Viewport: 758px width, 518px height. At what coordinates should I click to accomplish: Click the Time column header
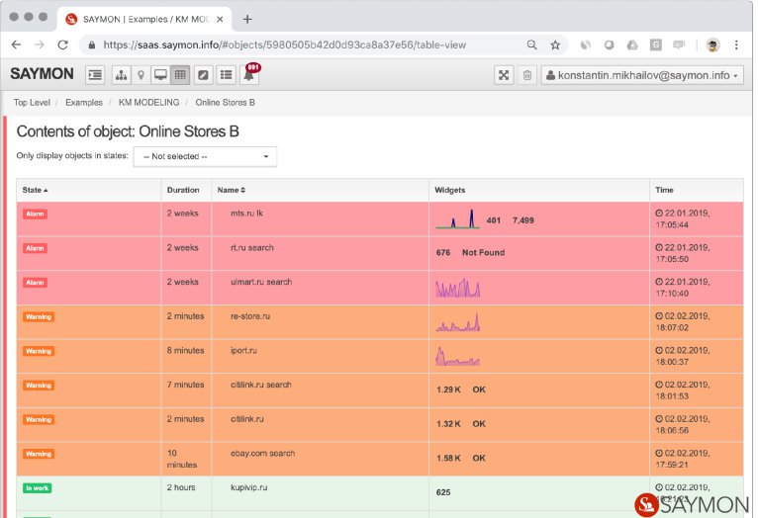664,190
